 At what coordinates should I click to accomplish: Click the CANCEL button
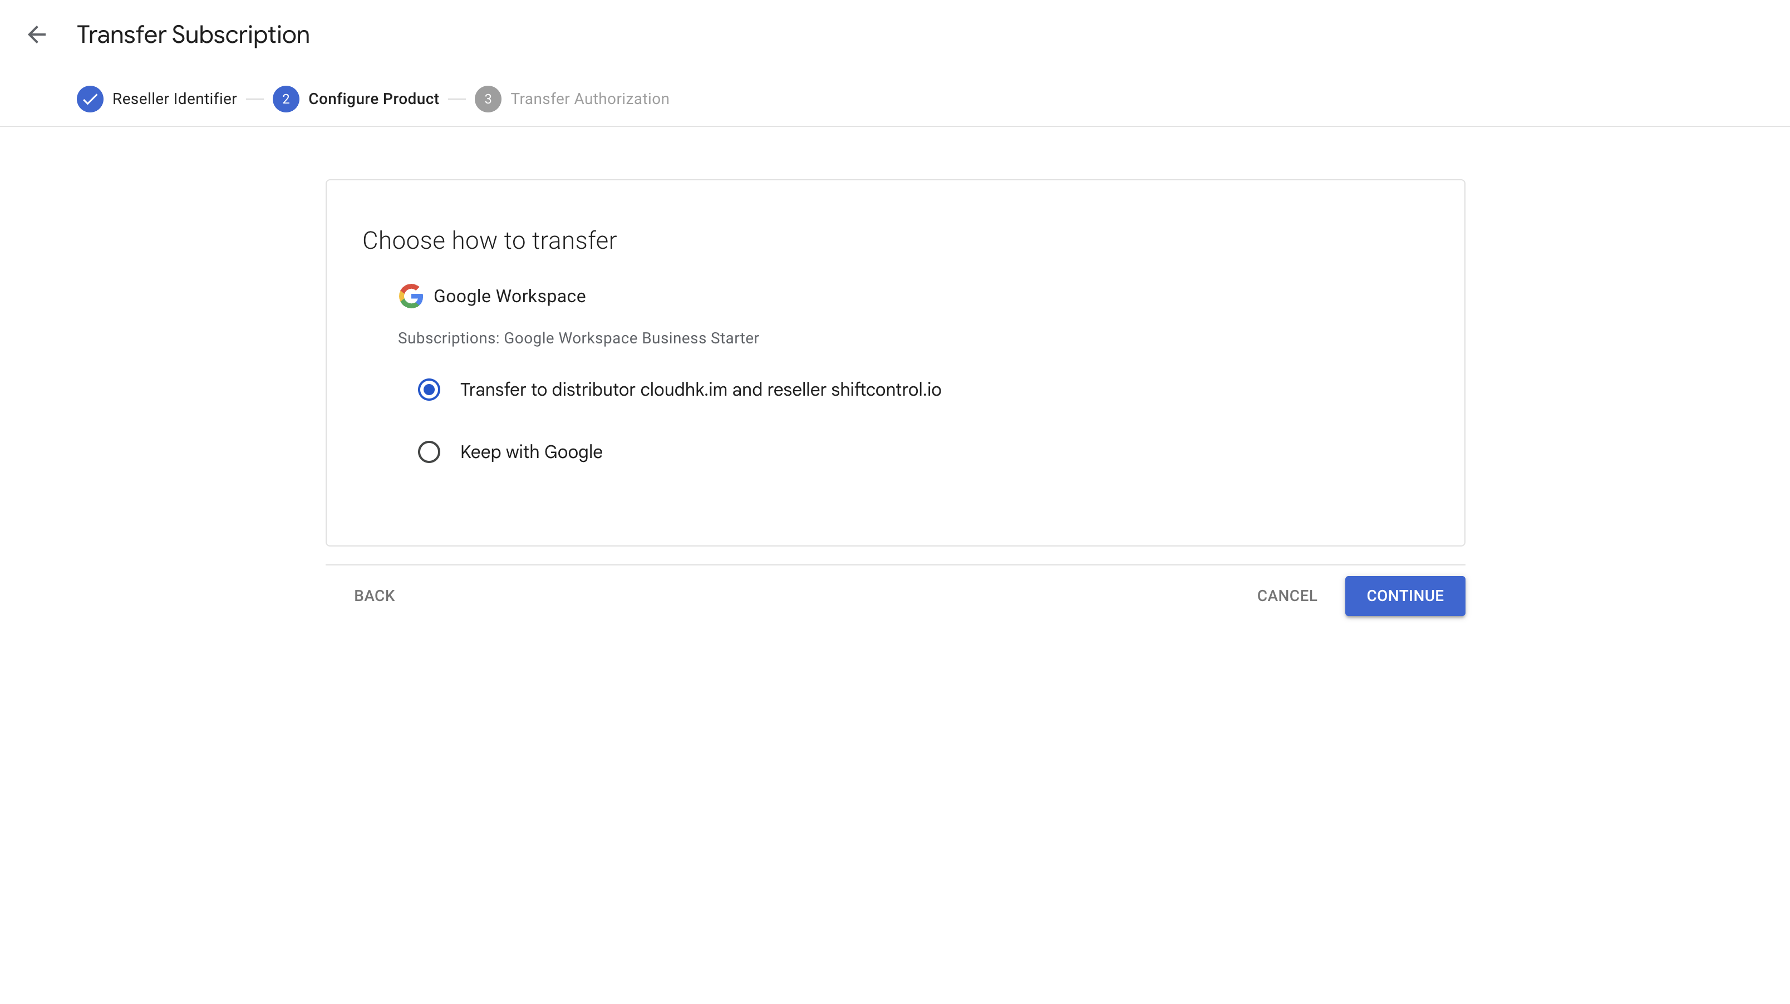click(x=1286, y=595)
